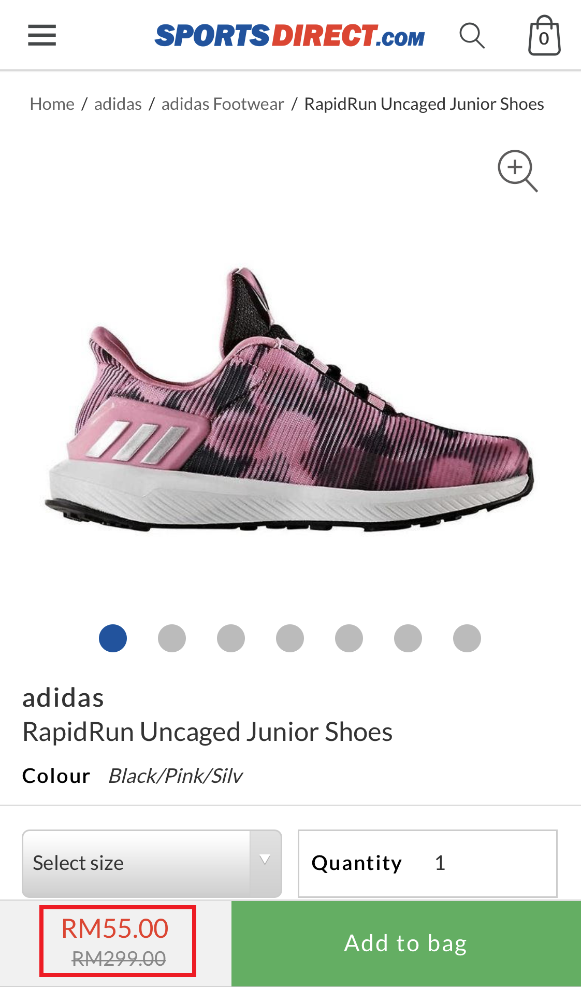Viewport: 581px width, 987px height.
Task: Tap the pink adidas shoe image
Action: pos(289,400)
